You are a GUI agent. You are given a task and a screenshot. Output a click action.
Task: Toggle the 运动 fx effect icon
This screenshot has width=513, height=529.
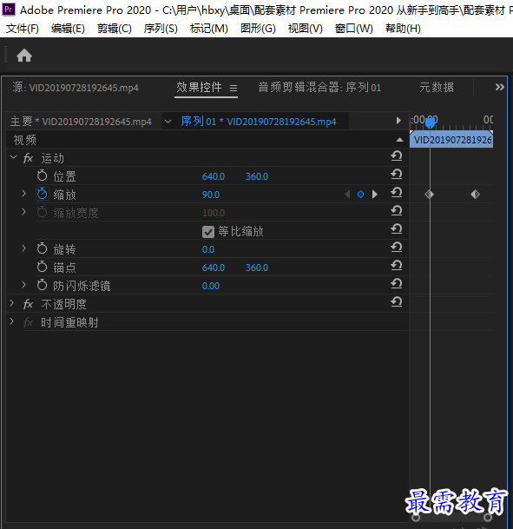28,158
